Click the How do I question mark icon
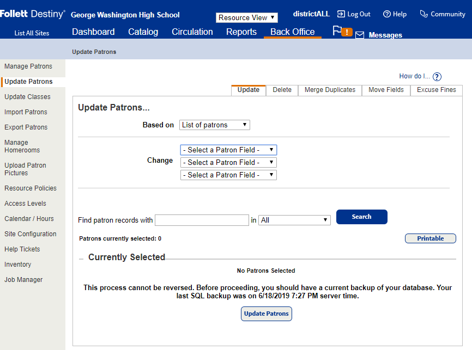The width and height of the screenshot is (472, 350). [x=437, y=76]
